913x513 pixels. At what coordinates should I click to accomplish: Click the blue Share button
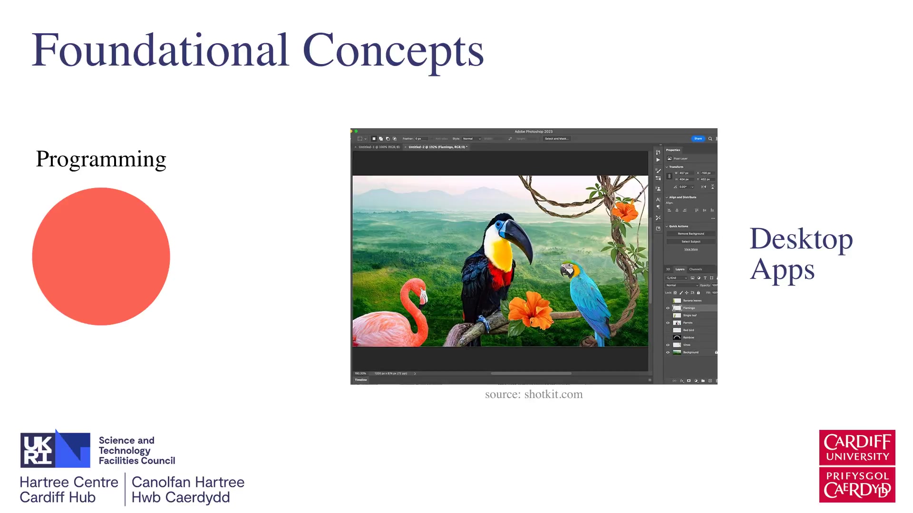click(x=698, y=139)
